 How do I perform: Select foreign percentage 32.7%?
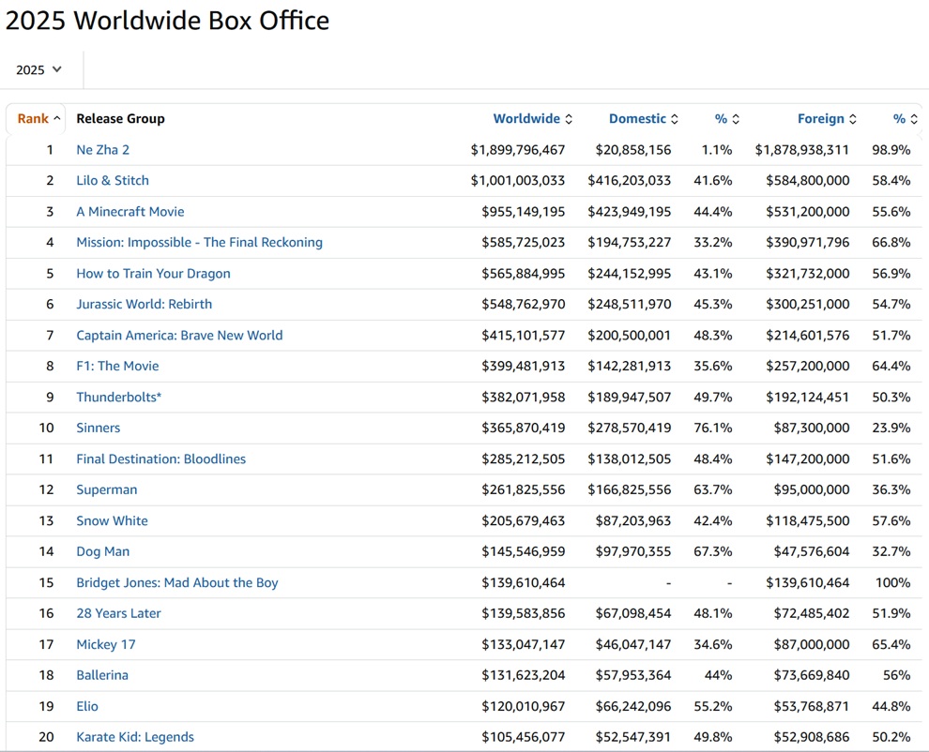pyautogui.click(x=891, y=551)
